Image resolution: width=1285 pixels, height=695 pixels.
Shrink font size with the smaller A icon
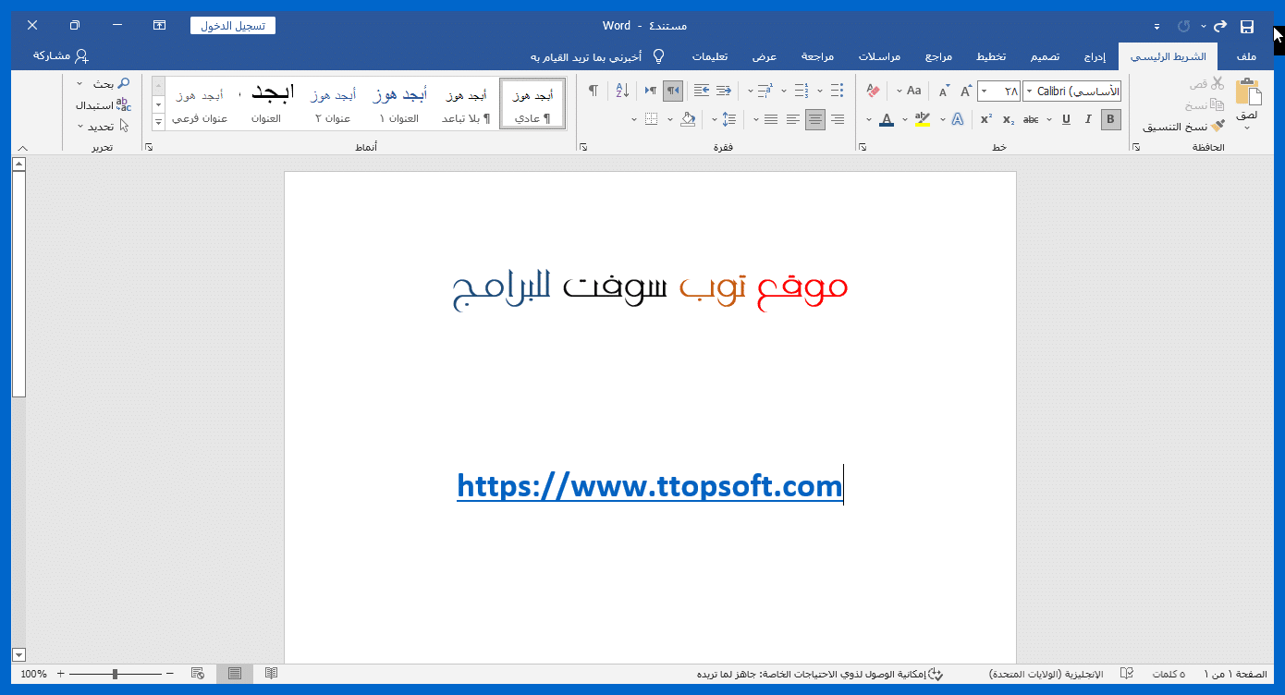click(944, 91)
